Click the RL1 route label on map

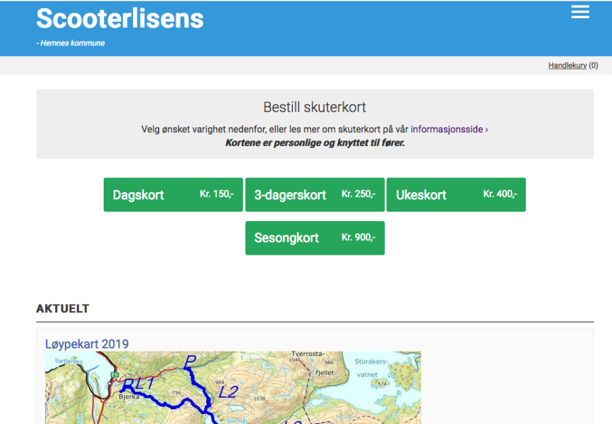137,384
